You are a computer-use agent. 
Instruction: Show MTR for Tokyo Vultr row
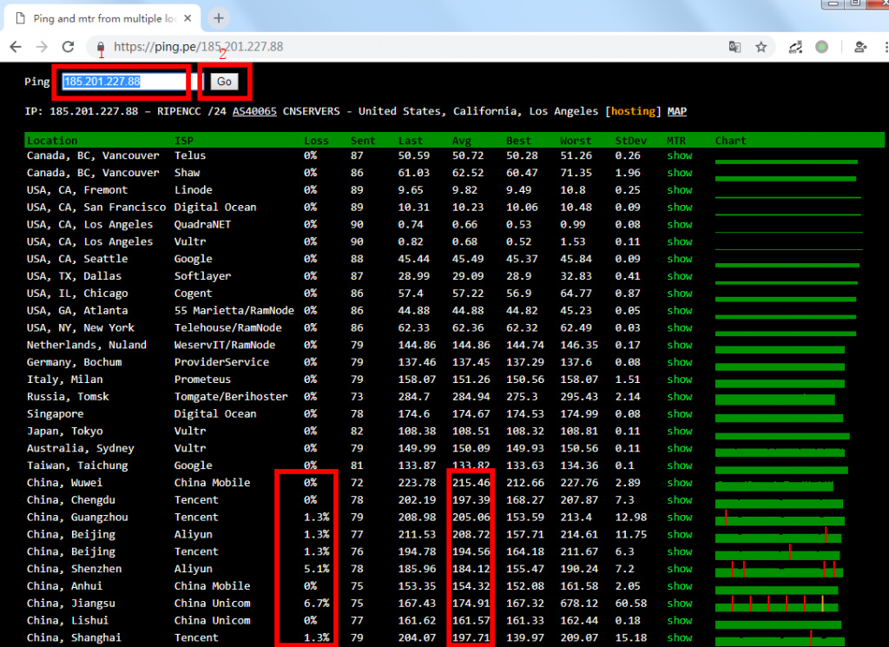point(679,431)
